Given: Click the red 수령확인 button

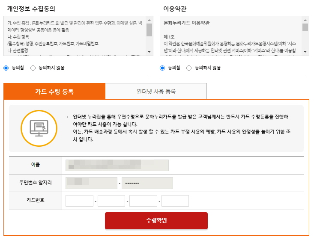Looking at the screenshot, I should pos(156,221).
